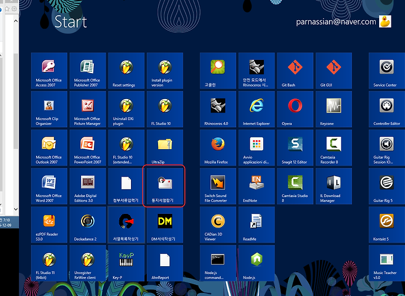405x296 pixels.
Task: Open the AhnReport tile
Action: tap(165, 263)
